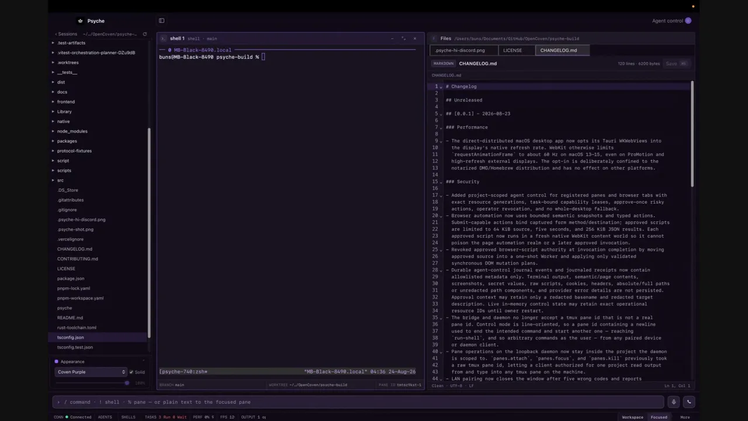Image resolution: width=748 pixels, height=421 pixels.
Task: Click the editor vertical scrollbar
Action: 692,134
